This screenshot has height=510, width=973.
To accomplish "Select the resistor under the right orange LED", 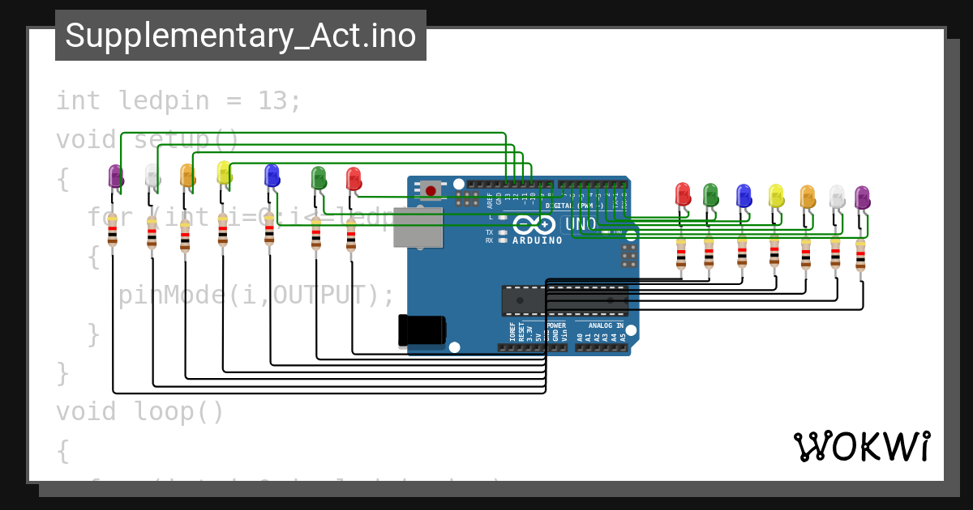I will (x=805, y=255).
